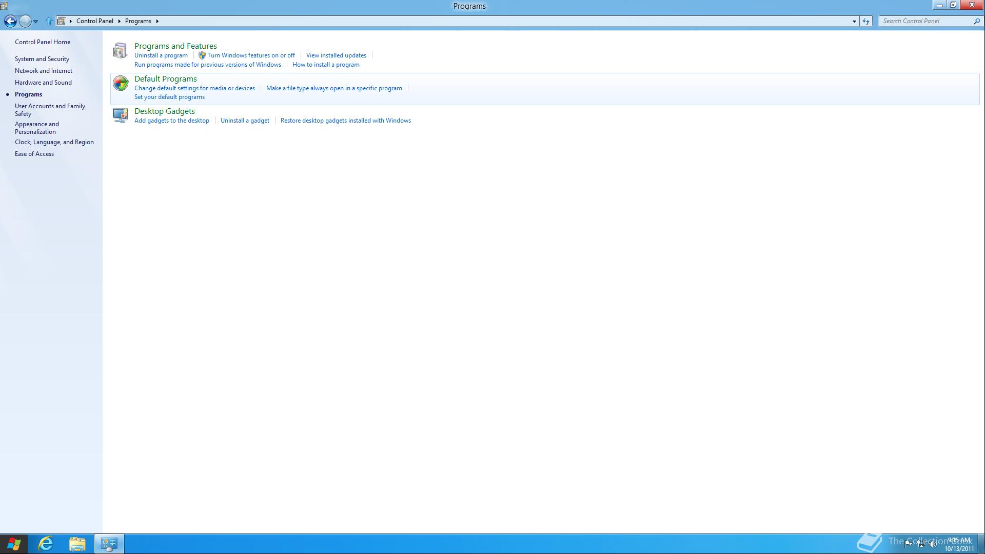Open Internet Explorer from the taskbar

point(46,543)
